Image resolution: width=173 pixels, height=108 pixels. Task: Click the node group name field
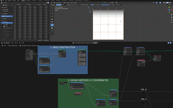click(x=84, y=43)
